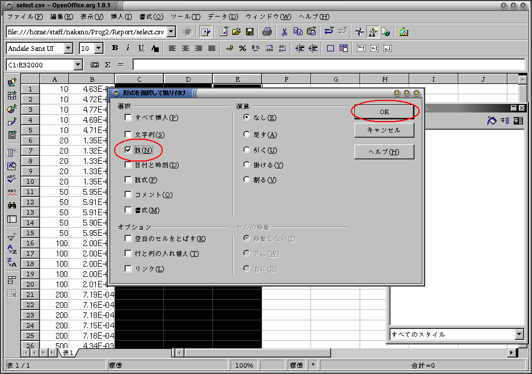Click Sort Ascending A-Z sidebar icon
This screenshot has width=532, height=374.
(x=12, y=250)
